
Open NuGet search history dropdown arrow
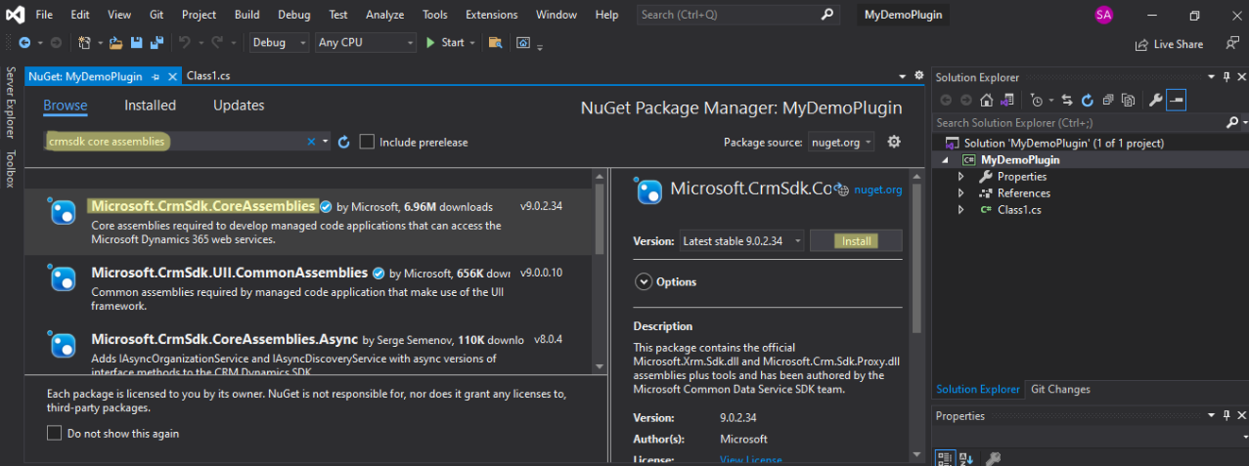326,142
